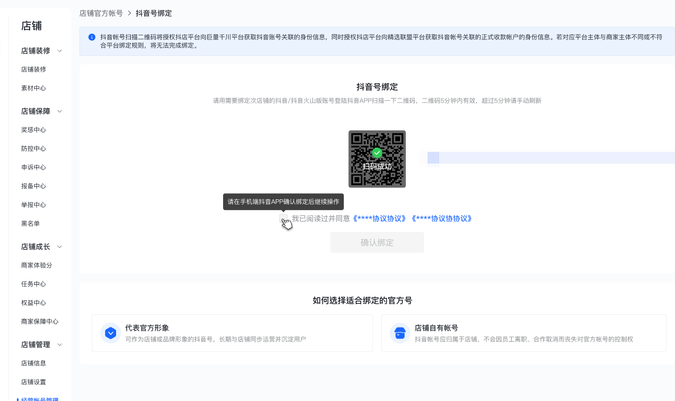Tick the 我已阅读过并同意 agreement checkbox
Viewport: 675px width, 401px height.
(283, 219)
